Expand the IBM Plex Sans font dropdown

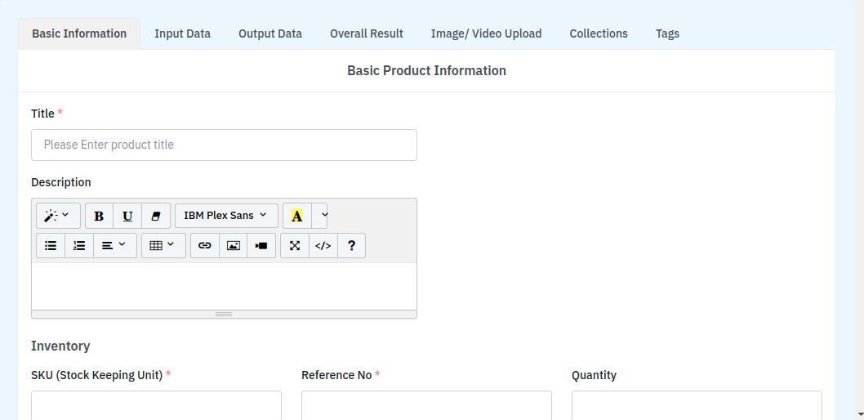(226, 216)
